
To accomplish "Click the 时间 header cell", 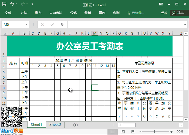I will (25, 63).
